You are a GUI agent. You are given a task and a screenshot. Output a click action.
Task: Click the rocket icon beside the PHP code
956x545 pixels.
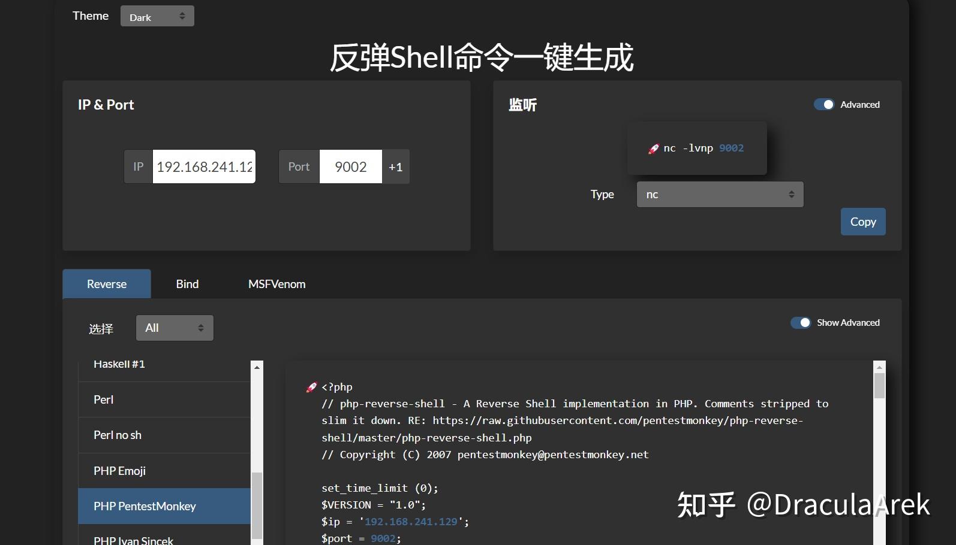pyautogui.click(x=311, y=387)
